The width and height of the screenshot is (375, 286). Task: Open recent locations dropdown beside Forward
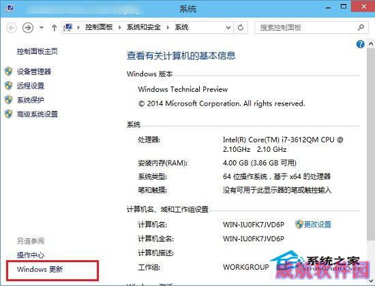click(x=42, y=28)
